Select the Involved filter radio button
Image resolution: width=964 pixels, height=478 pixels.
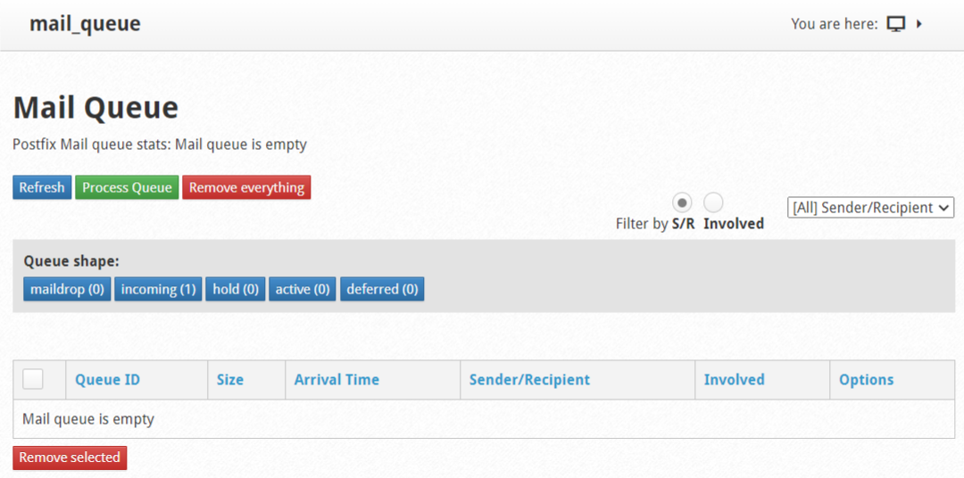(713, 202)
